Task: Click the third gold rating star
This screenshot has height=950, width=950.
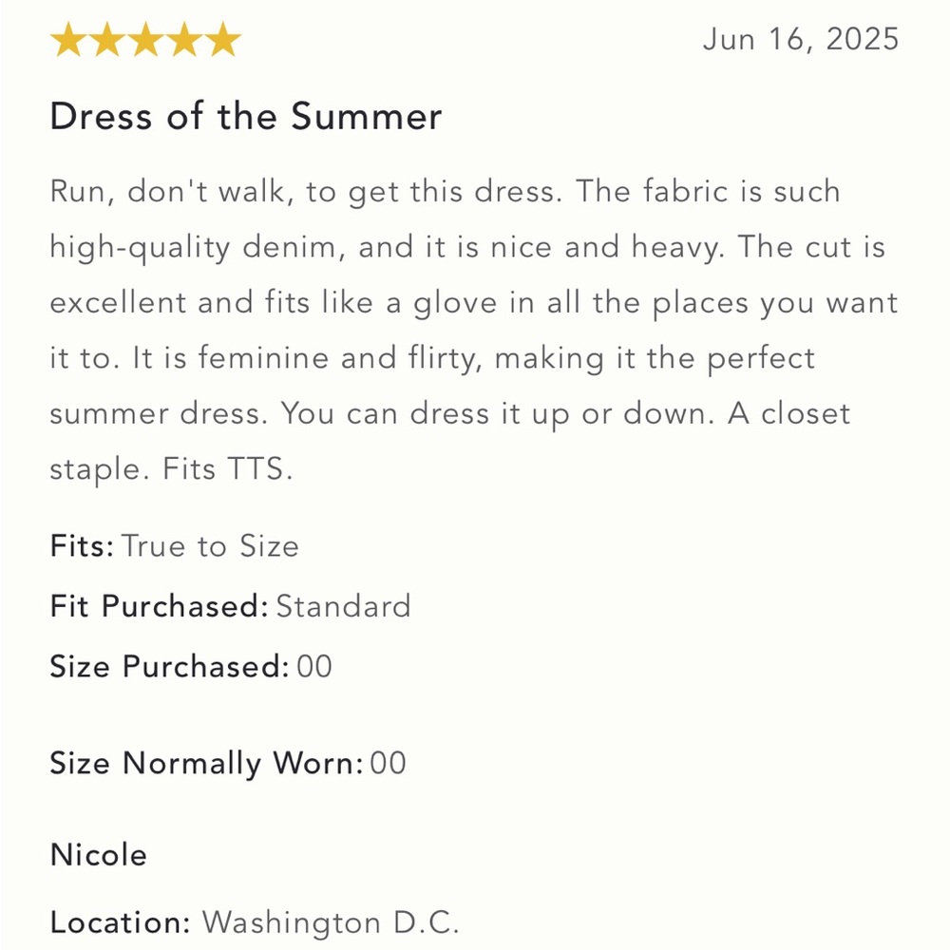Action: click(x=145, y=42)
